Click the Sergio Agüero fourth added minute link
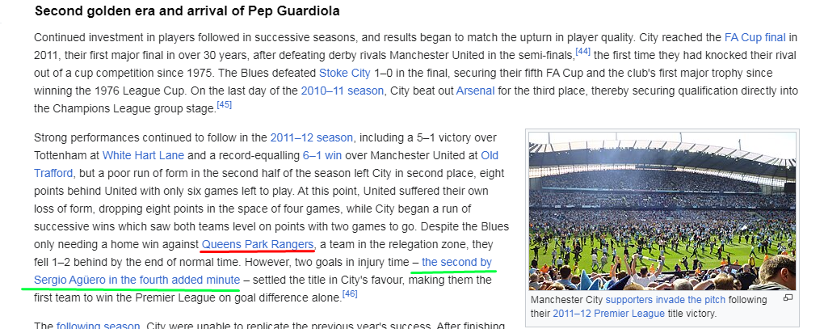 click(263, 271)
